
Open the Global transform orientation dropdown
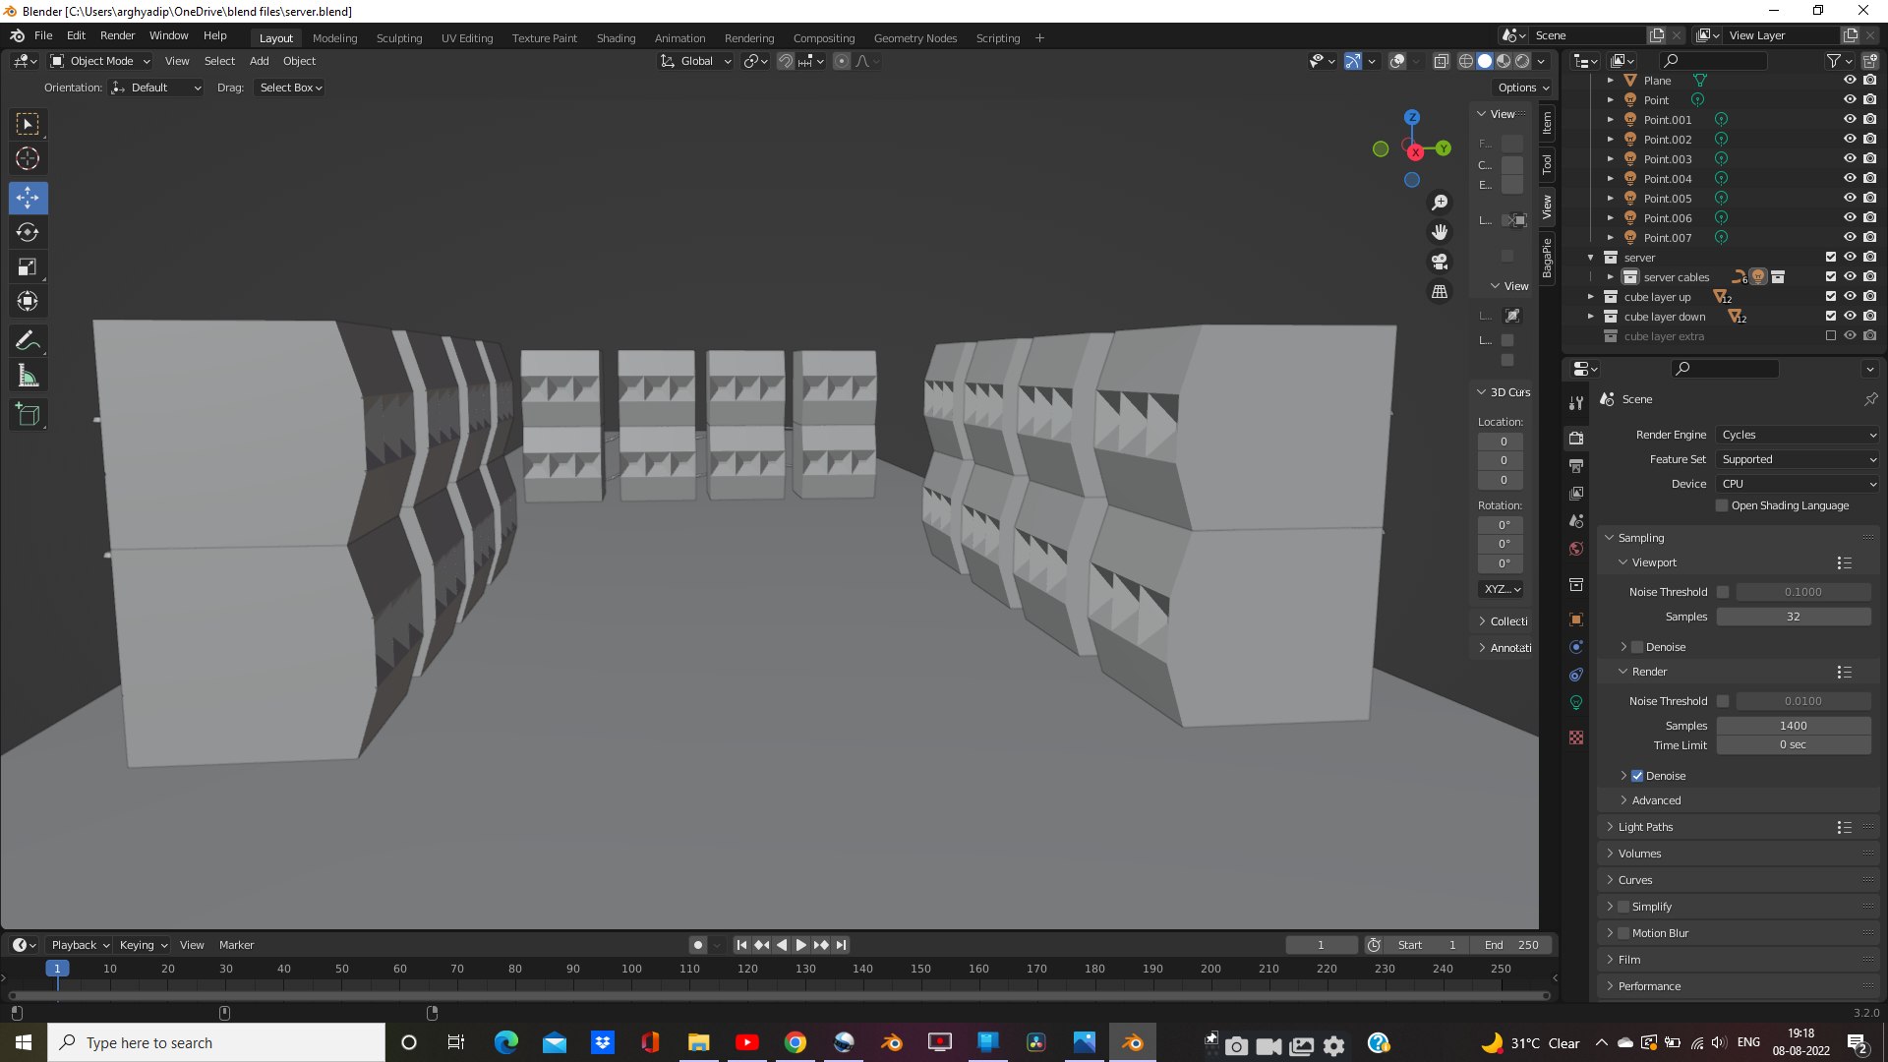coord(696,61)
